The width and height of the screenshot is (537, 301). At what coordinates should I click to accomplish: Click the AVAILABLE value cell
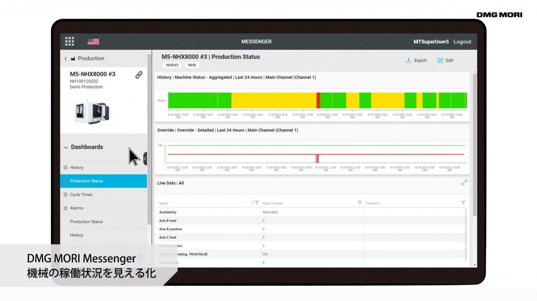coord(270,212)
